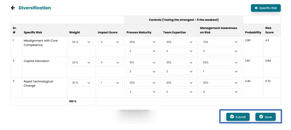Viewport: 291px width, 130px height.
Task: Open Process Maturity 10% dropdown for Capital Allocation
Action: pyautogui.click(x=143, y=62)
